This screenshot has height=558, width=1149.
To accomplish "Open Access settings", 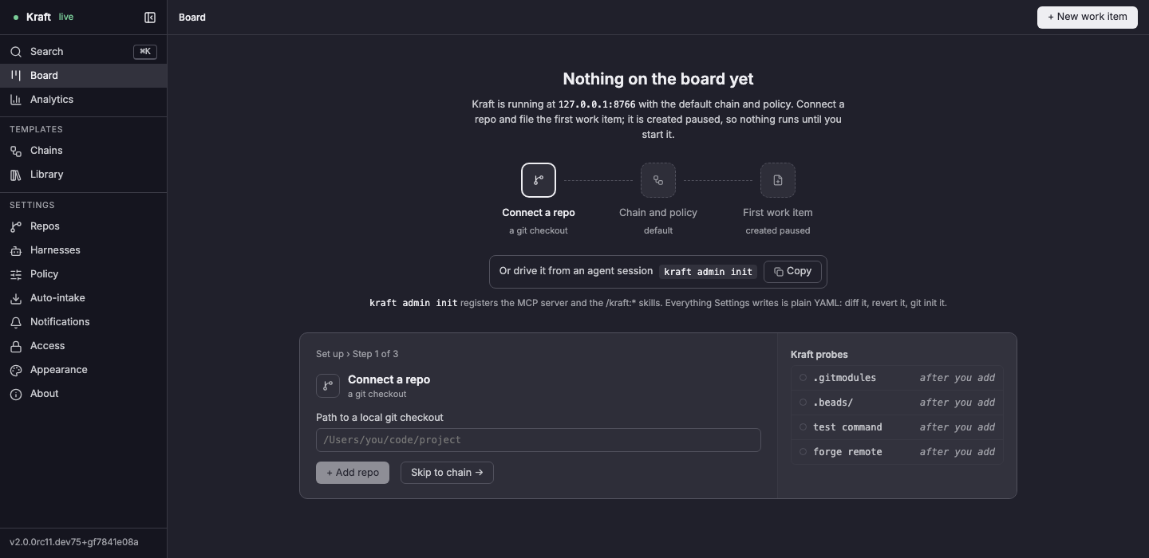I will coord(83,346).
